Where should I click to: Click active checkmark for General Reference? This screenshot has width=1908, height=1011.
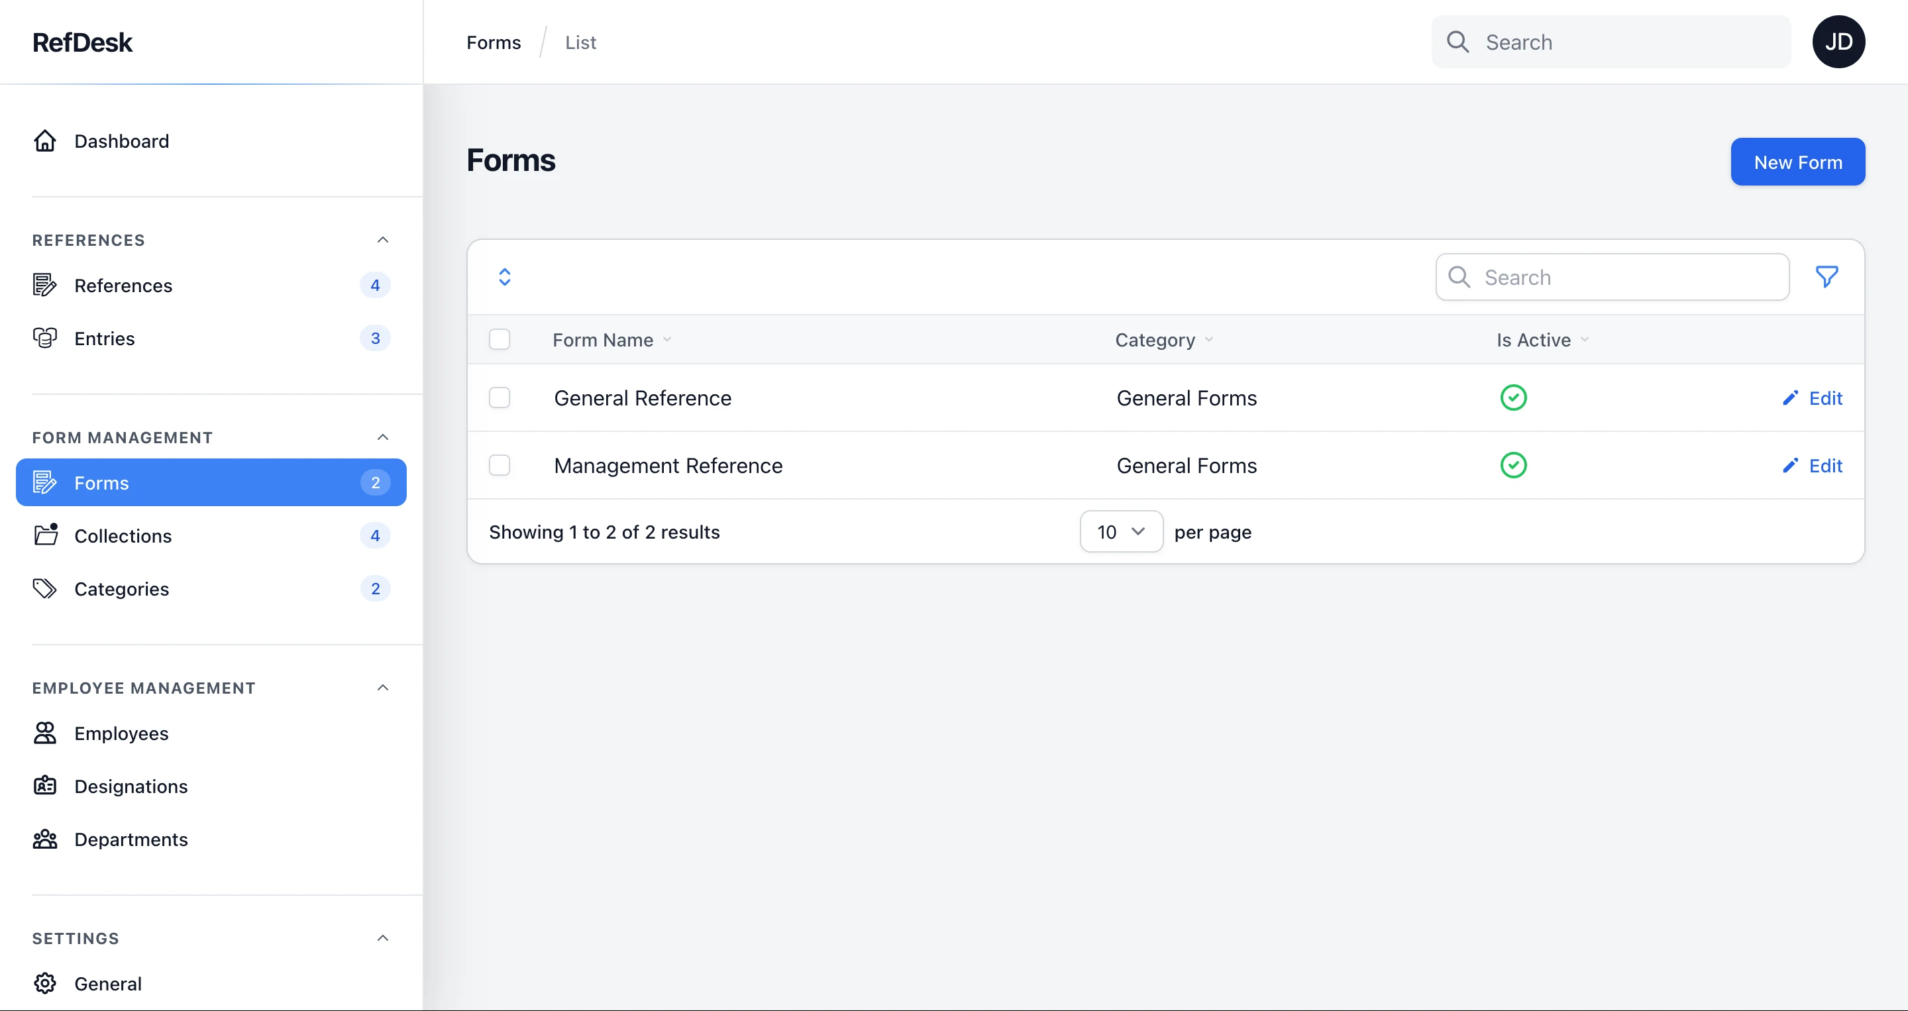[1513, 398]
